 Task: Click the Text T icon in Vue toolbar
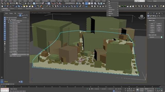[142, 6]
